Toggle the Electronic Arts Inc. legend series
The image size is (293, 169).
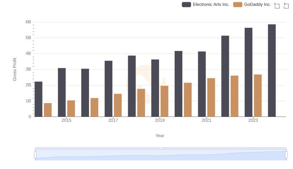coord(205,4)
